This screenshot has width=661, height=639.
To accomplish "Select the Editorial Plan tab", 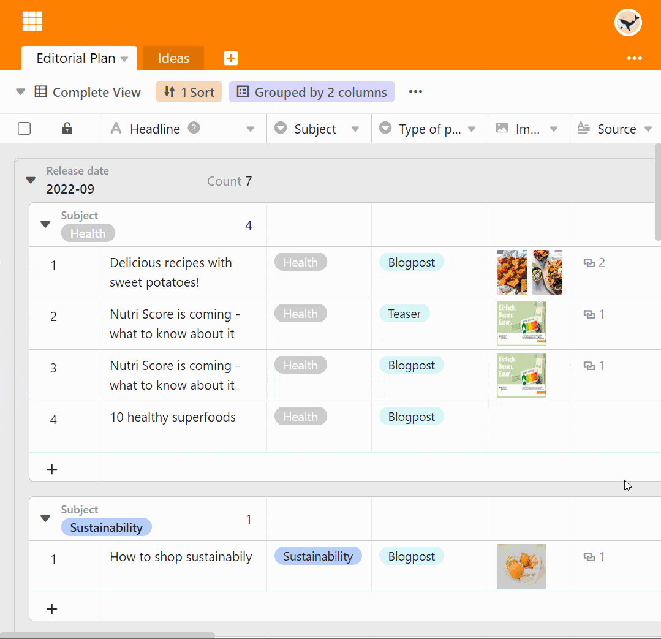I will [x=76, y=58].
